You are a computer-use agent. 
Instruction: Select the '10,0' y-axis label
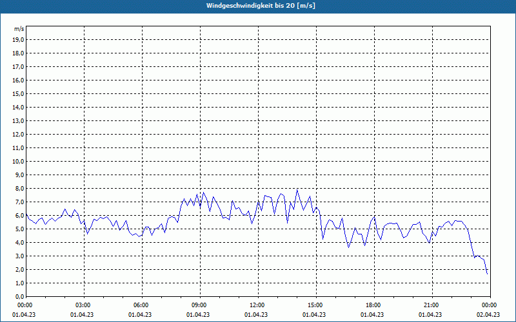point(17,162)
